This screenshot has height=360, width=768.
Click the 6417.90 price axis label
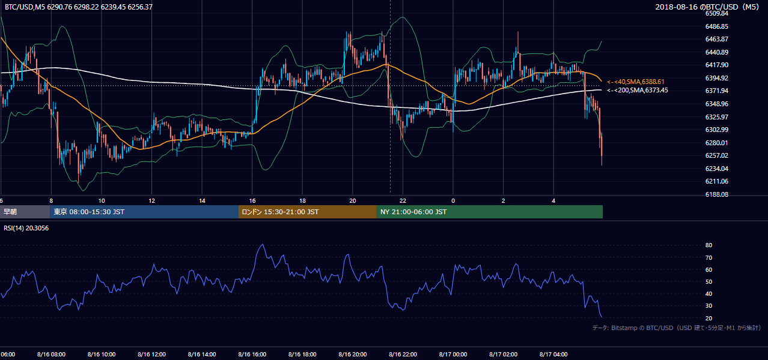tap(717, 65)
